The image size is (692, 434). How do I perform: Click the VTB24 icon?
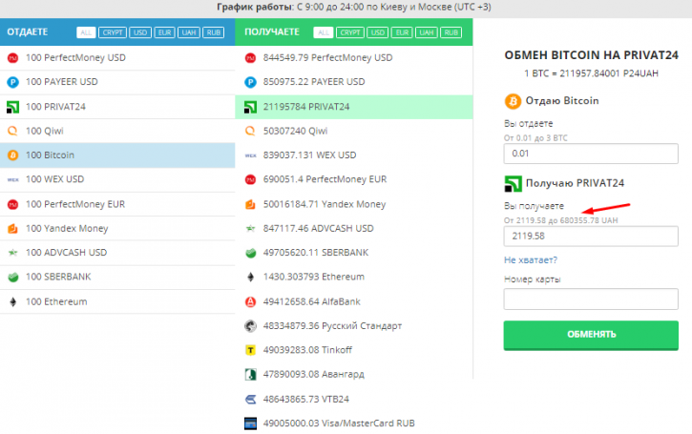pyautogui.click(x=250, y=399)
